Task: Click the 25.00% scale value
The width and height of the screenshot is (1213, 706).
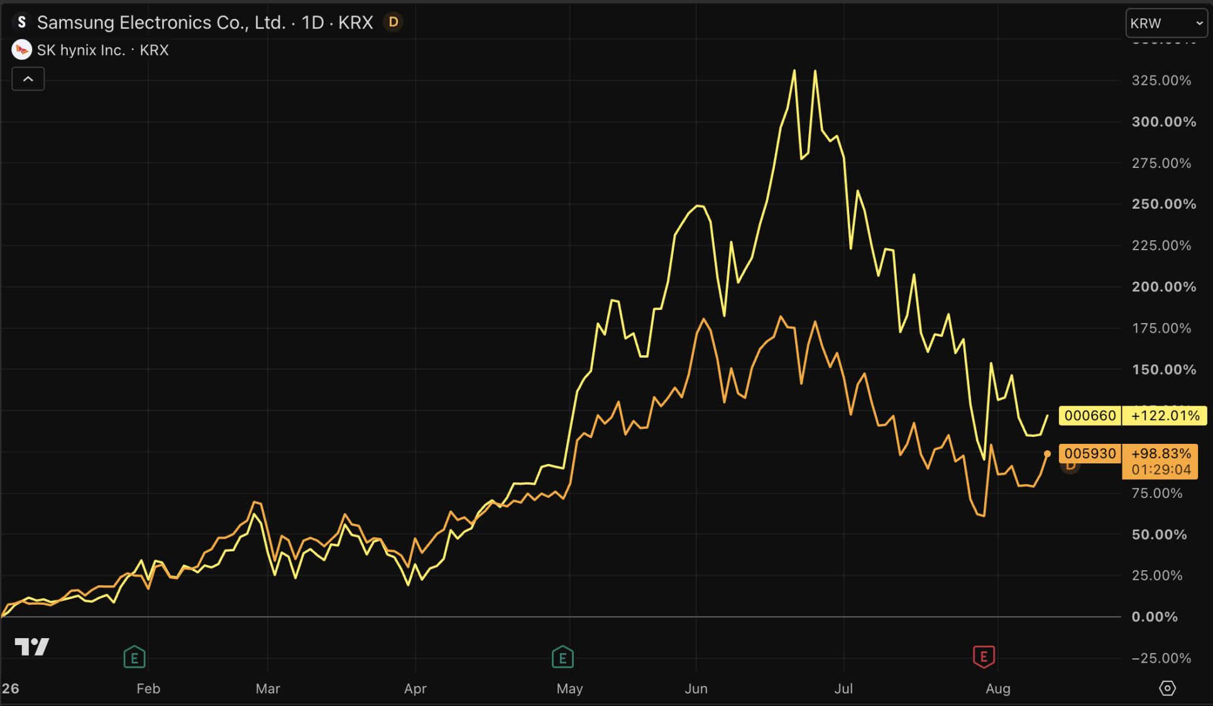Action: 1157,576
